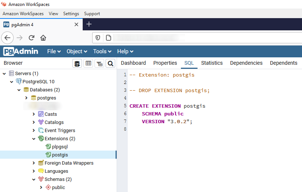Click the Servers group icon
Screen dimensions: 302x192
tap(11, 73)
